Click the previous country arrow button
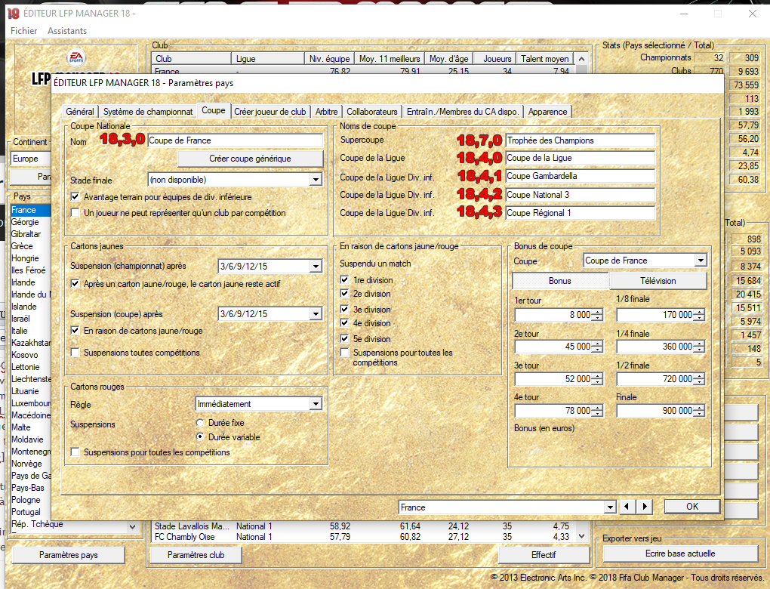The image size is (770, 589). 627,507
